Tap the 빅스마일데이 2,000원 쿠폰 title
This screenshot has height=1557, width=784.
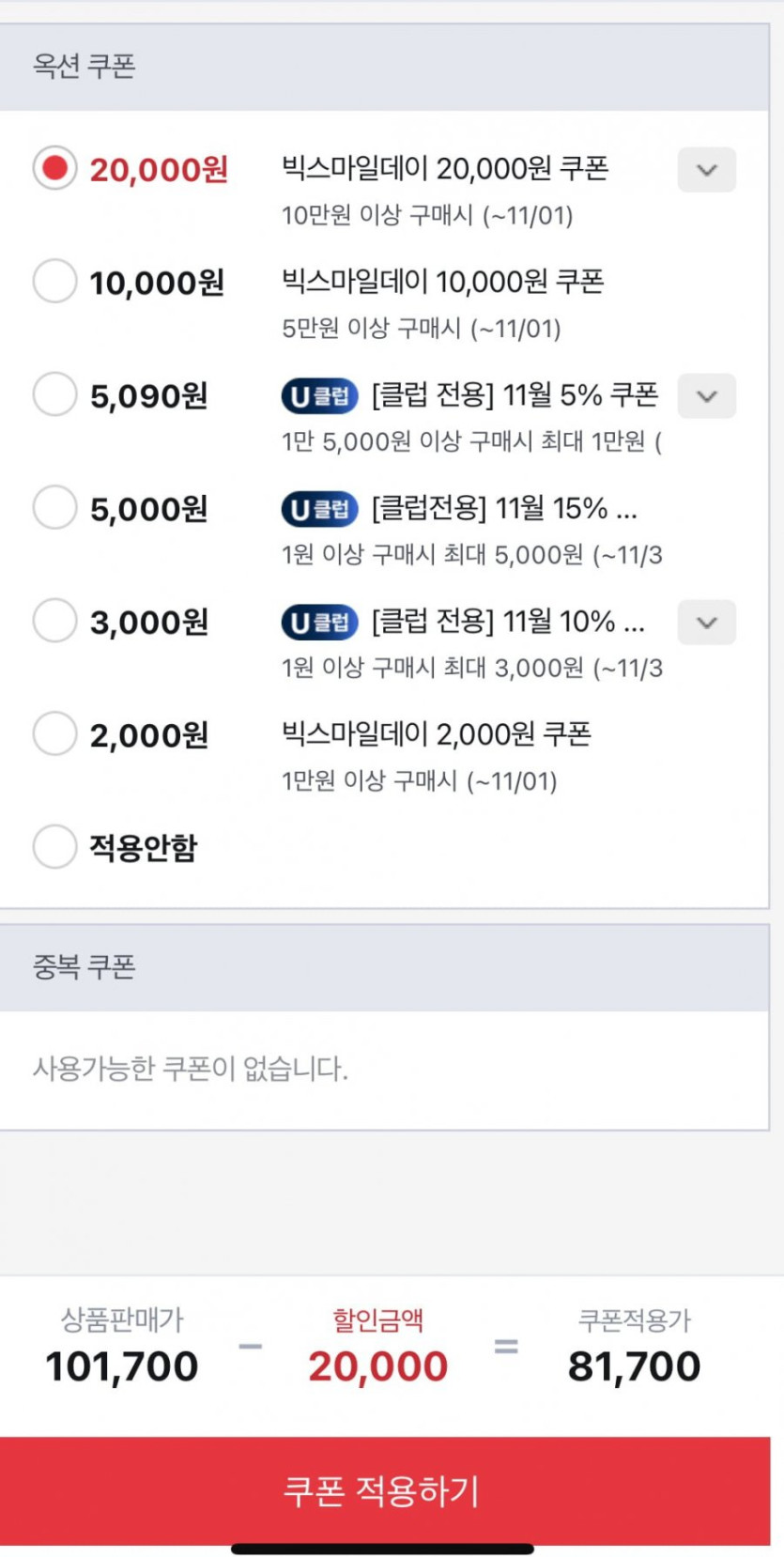coord(437,734)
